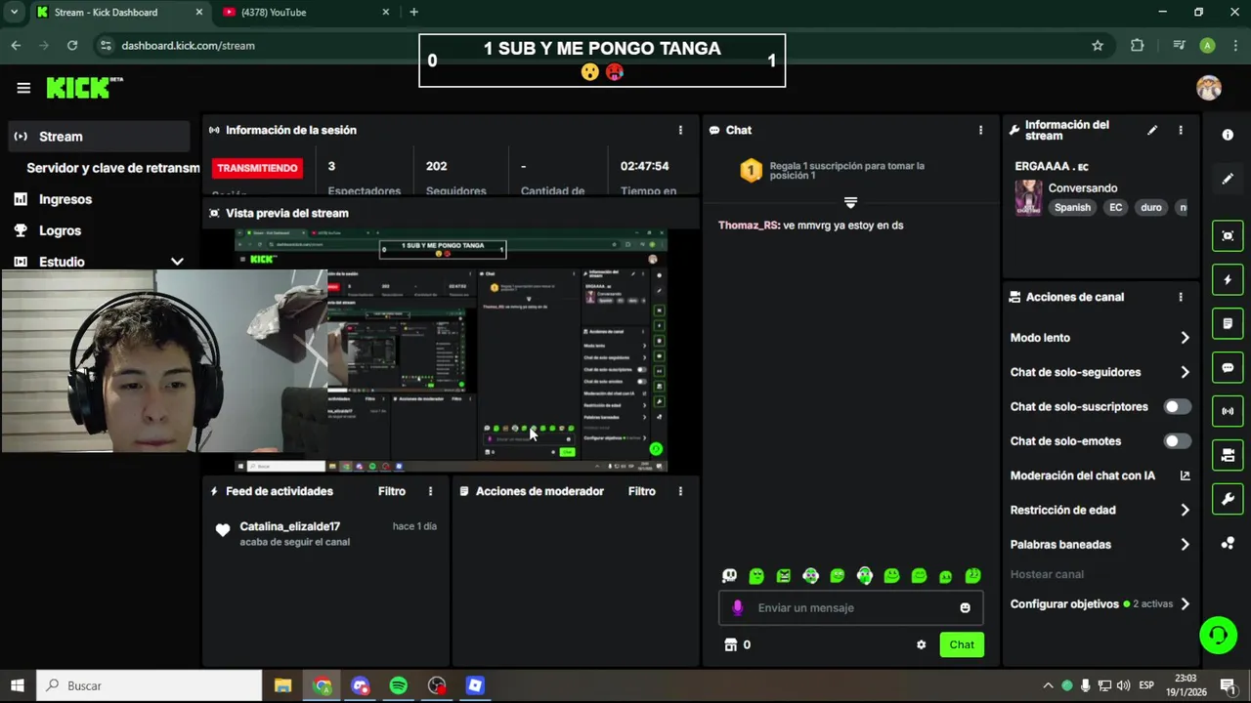Expand the Estudio sidebar section
The width and height of the screenshot is (1251, 703).
click(x=177, y=262)
